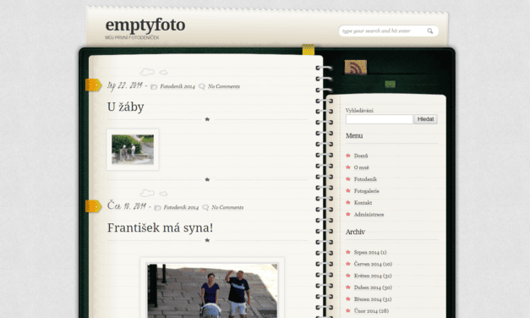This screenshot has height=318, width=530.
Task: Click the Srp 22, 2014 post date
Action: pyautogui.click(x=125, y=85)
